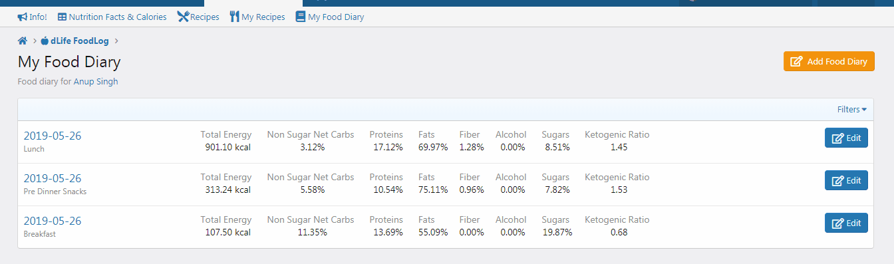Click the Add Food Diary button
This screenshot has width=894, height=264.
click(829, 61)
